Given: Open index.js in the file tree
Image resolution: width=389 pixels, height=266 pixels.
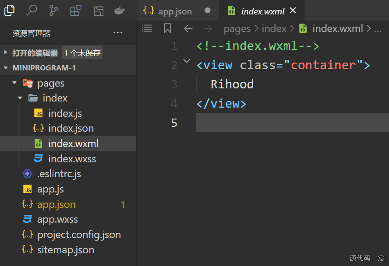Looking at the screenshot, I should (x=68, y=113).
